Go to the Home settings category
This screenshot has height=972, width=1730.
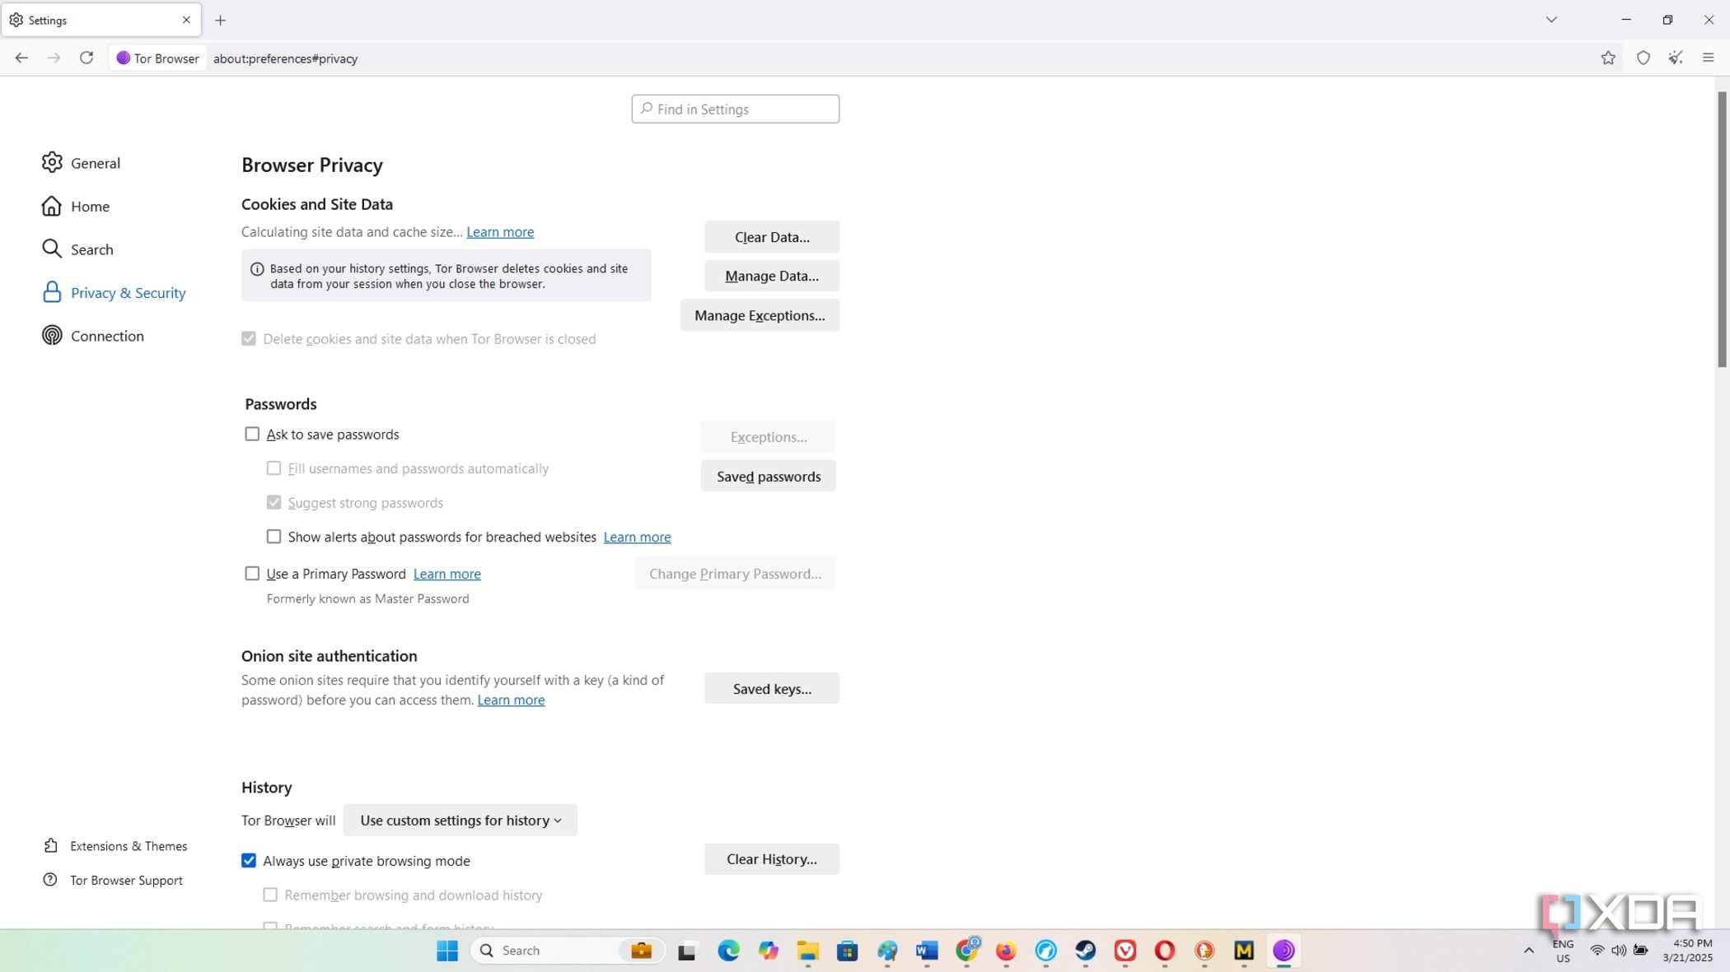pyautogui.click(x=75, y=206)
